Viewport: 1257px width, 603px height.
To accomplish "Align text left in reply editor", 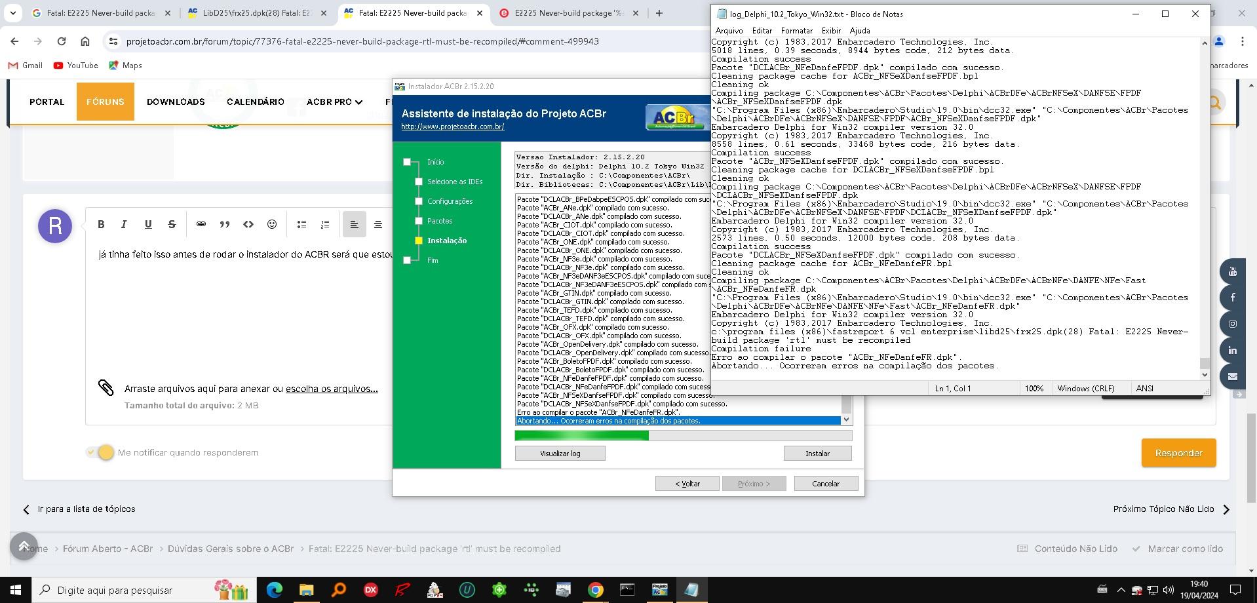I will [354, 224].
